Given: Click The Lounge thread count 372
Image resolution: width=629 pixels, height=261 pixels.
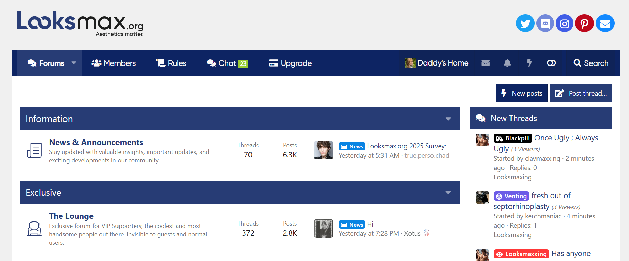Looking at the screenshot, I should pyautogui.click(x=248, y=233).
